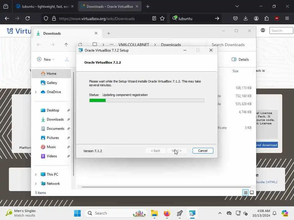
Task: Click the search go arrow in Firefox
Action: 217,18
